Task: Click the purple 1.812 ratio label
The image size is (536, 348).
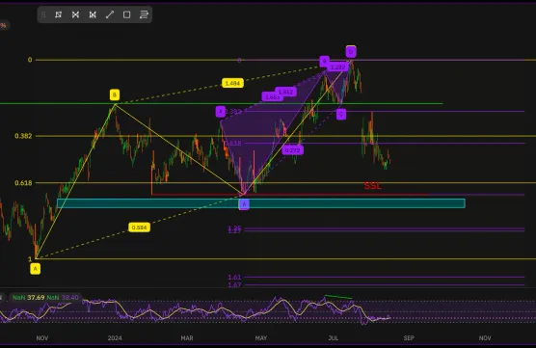Action: tap(285, 92)
